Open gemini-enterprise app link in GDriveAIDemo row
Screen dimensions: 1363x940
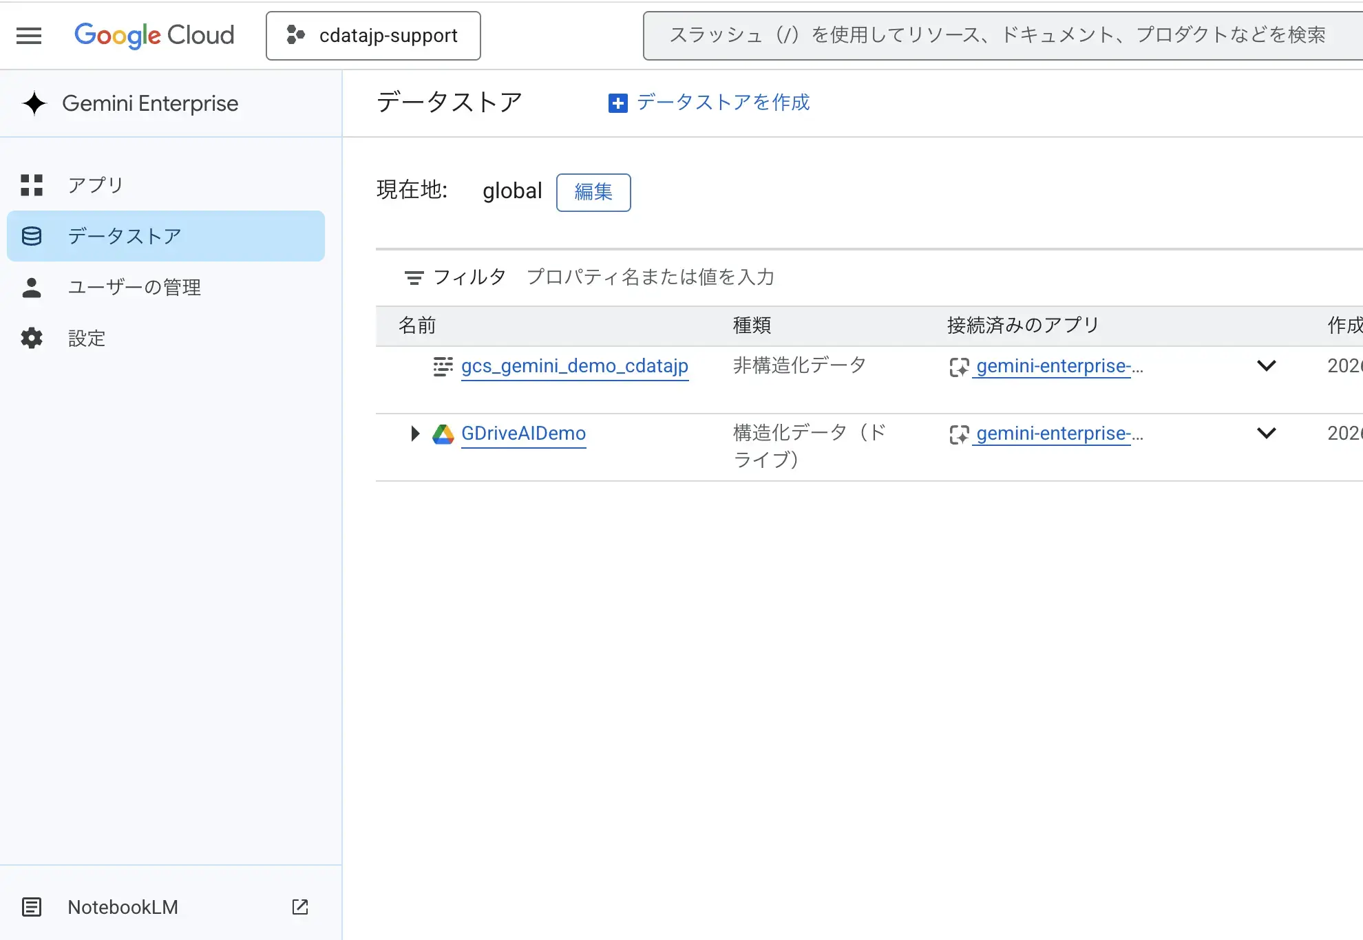coord(1059,434)
